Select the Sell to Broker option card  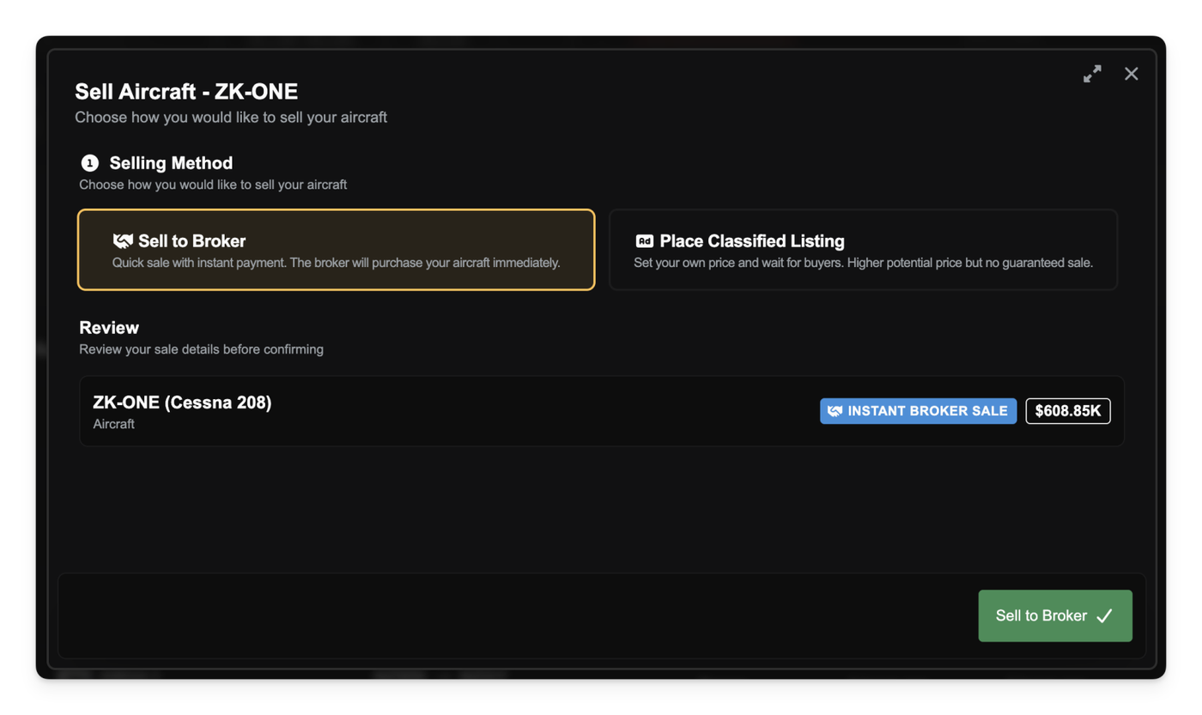coord(336,250)
